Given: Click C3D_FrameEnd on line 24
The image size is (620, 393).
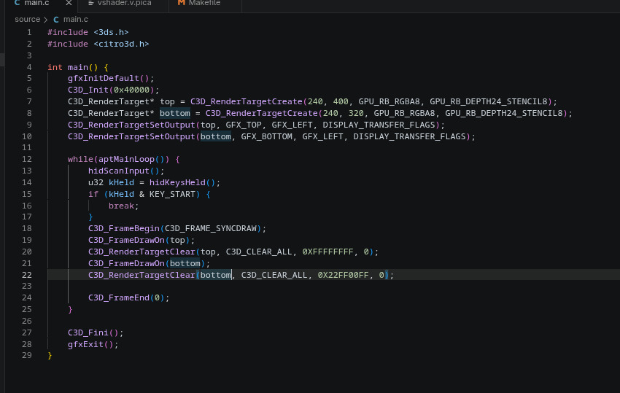Looking at the screenshot, I should 119,297.
